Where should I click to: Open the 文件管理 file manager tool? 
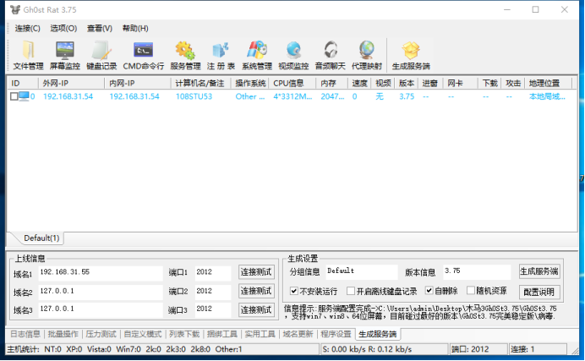pyautogui.click(x=29, y=55)
